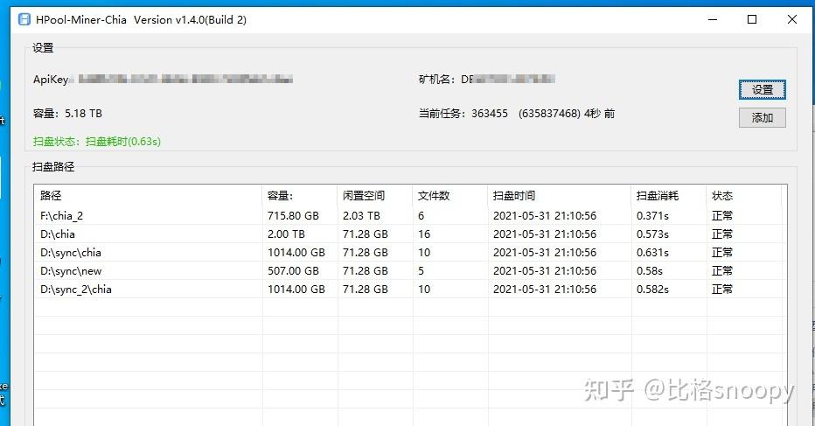Image resolution: width=815 pixels, height=426 pixels.
Task: Select the D:\sync\chia path row
Action: (x=410, y=252)
